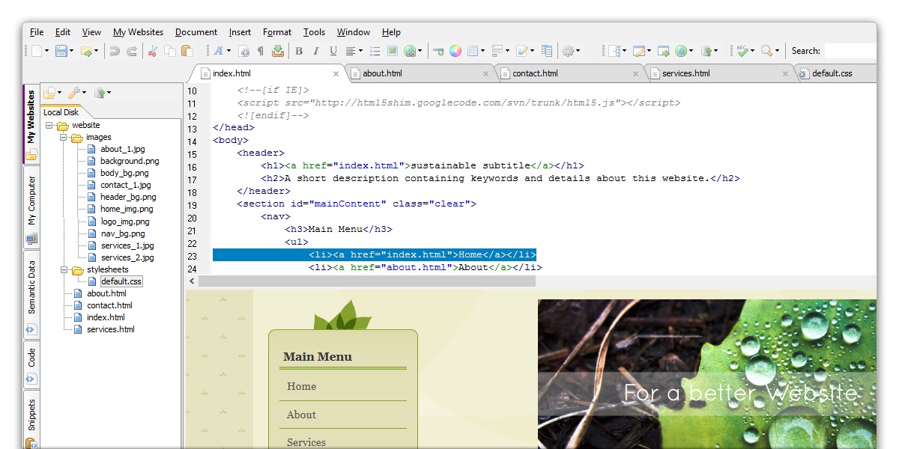Click the Undo arrow in the toolbar
This screenshot has width=899, height=449.
point(114,51)
